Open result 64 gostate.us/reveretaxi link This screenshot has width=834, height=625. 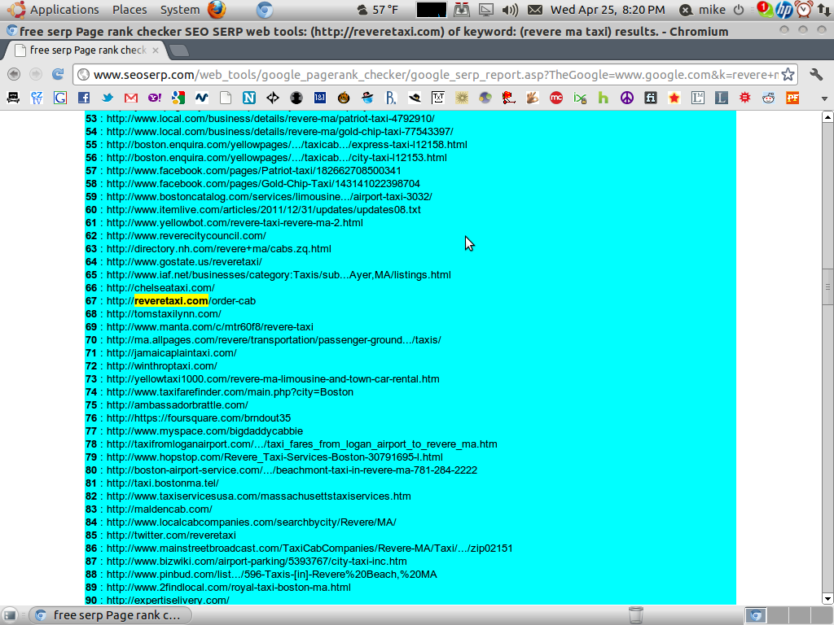184,262
